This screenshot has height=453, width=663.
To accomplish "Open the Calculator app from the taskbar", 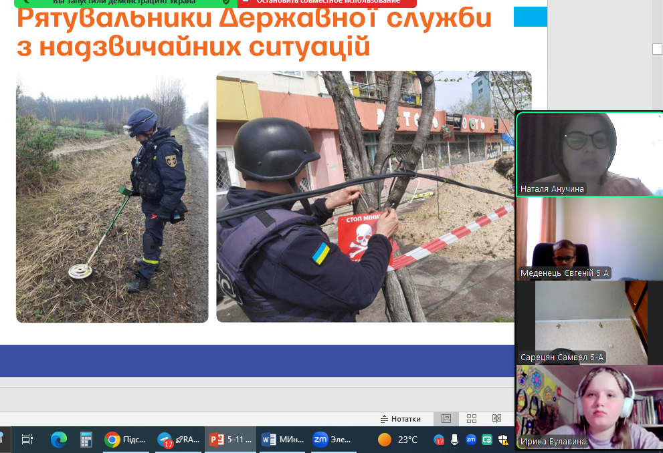I will pos(86,440).
